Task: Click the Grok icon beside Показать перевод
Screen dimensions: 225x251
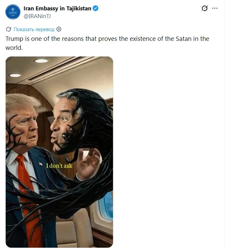Action: coord(8,29)
